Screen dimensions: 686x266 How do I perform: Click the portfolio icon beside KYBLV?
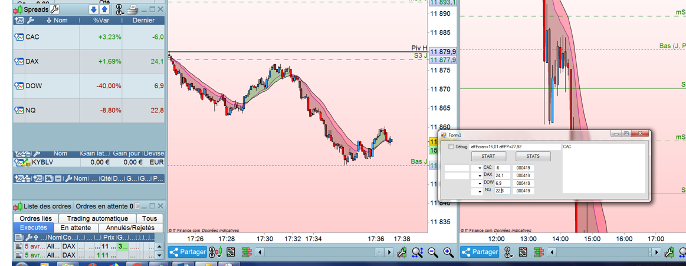coord(21,162)
